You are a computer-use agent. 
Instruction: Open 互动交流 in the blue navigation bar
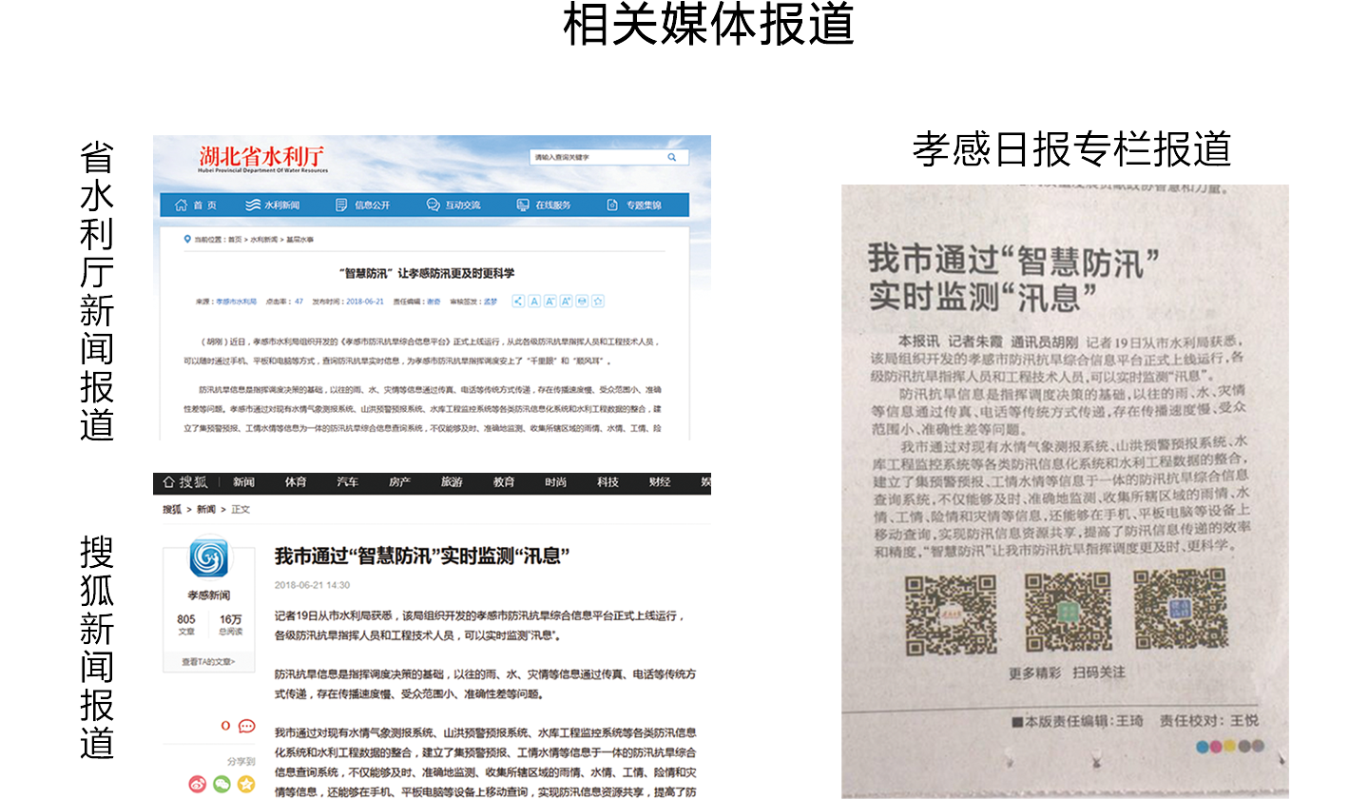pyautogui.click(x=453, y=205)
